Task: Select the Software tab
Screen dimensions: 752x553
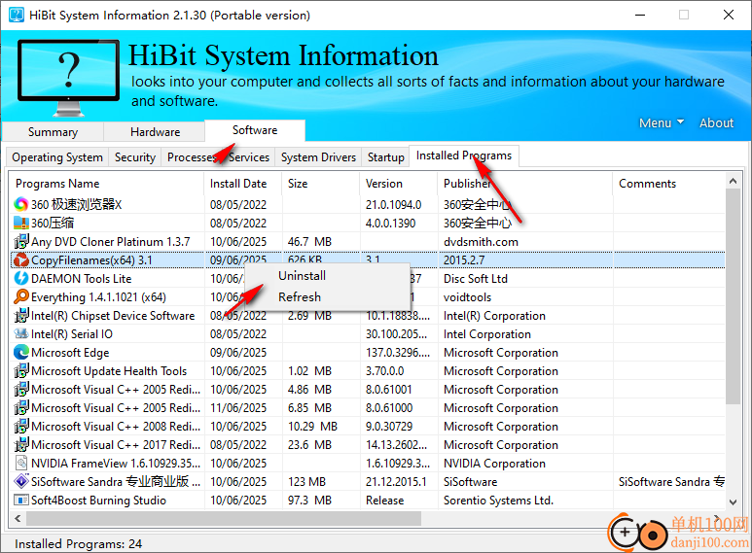Action: click(255, 130)
